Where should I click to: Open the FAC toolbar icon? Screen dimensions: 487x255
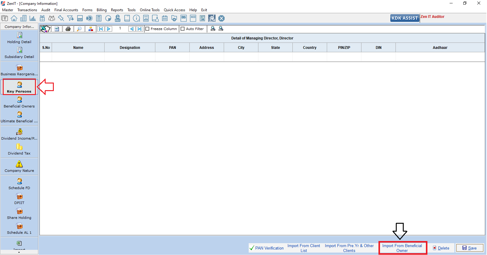point(212,18)
